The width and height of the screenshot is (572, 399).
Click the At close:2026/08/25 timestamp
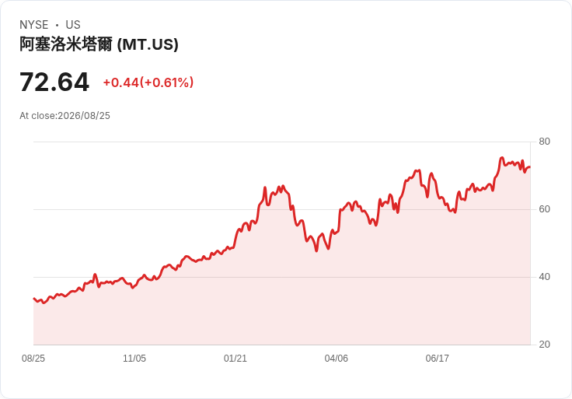click(65, 116)
